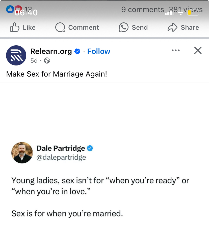Click the @dalepartridge handle
The height and width of the screenshot is (243, 209).
tap(61, 157)
